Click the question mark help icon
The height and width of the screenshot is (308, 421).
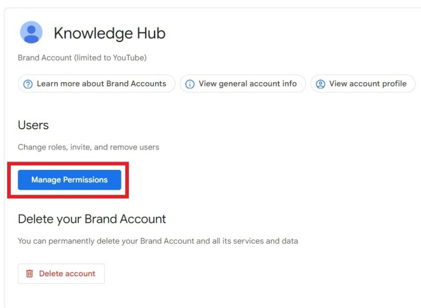(x=28, y=84)
